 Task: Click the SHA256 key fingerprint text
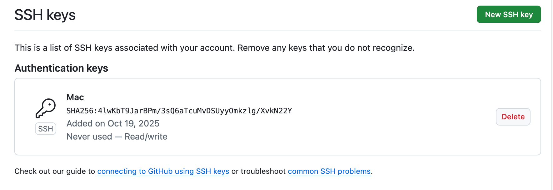[x=179, y=111]
